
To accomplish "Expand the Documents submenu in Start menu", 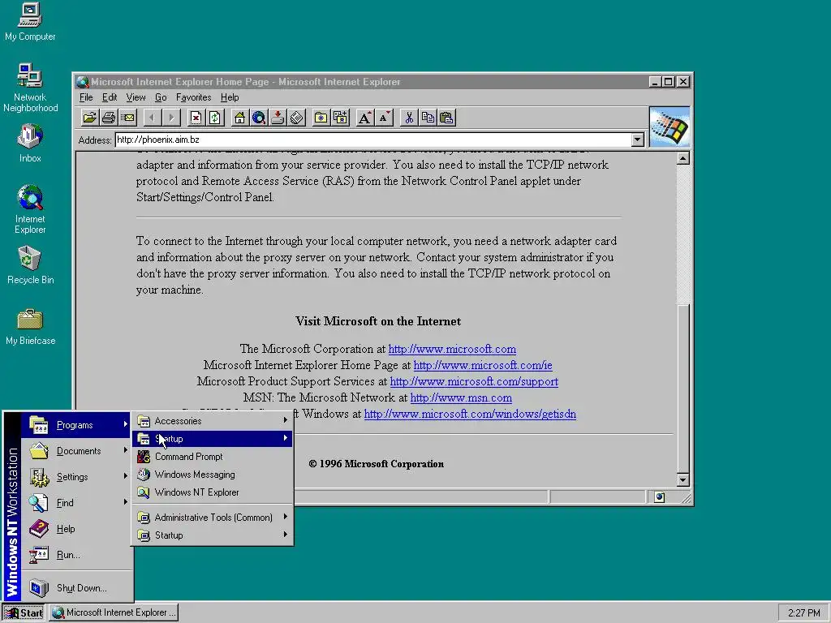I will tap(77, 451).
